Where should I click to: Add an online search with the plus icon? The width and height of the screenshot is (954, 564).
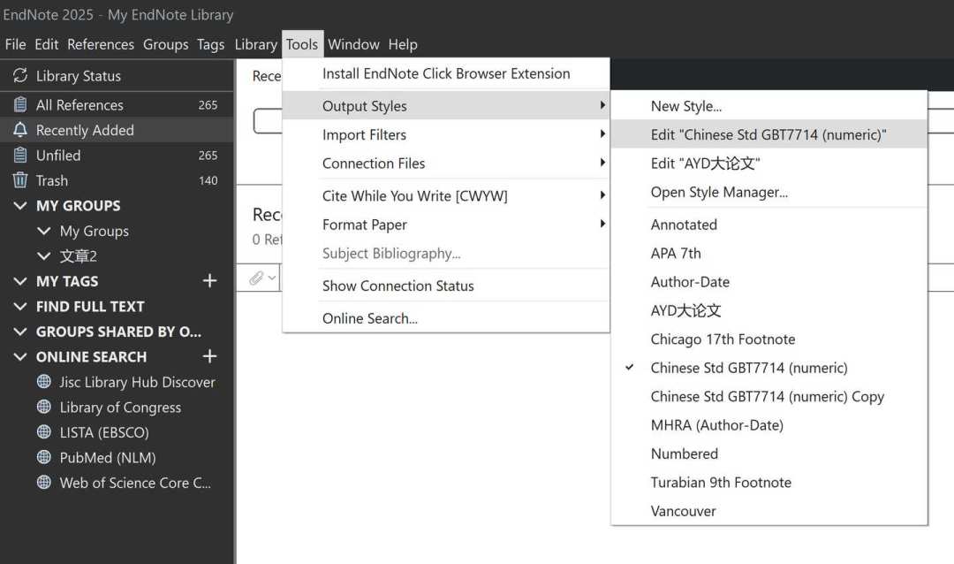[x=209, y=356]
